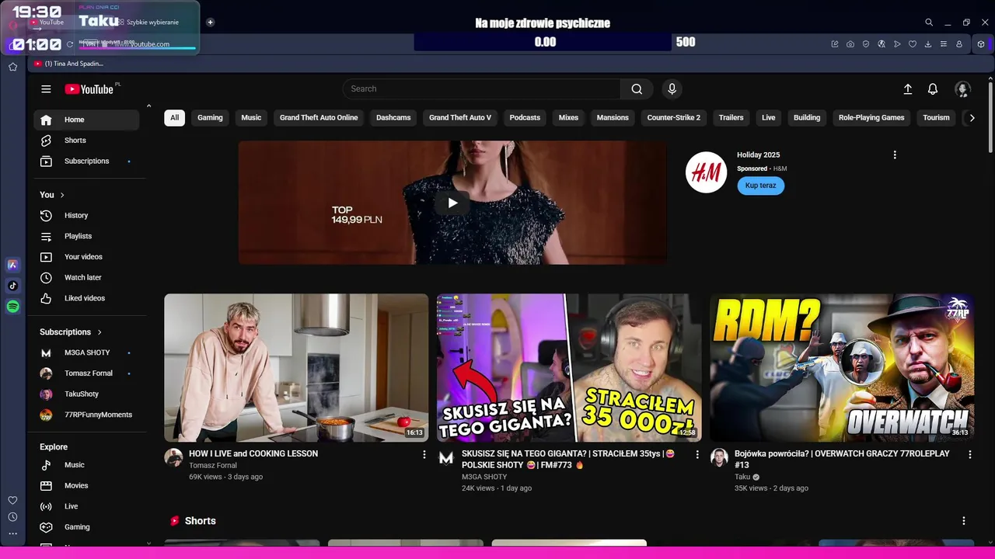
Task: Open HOW I LIVE and COOKING LESSON thumbnail
Action: click(x=296, y=368)
